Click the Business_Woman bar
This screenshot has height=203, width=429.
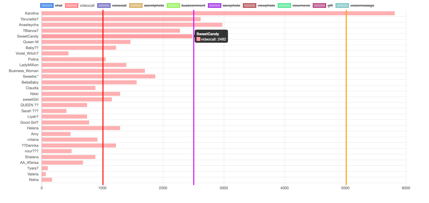[93, 71]
